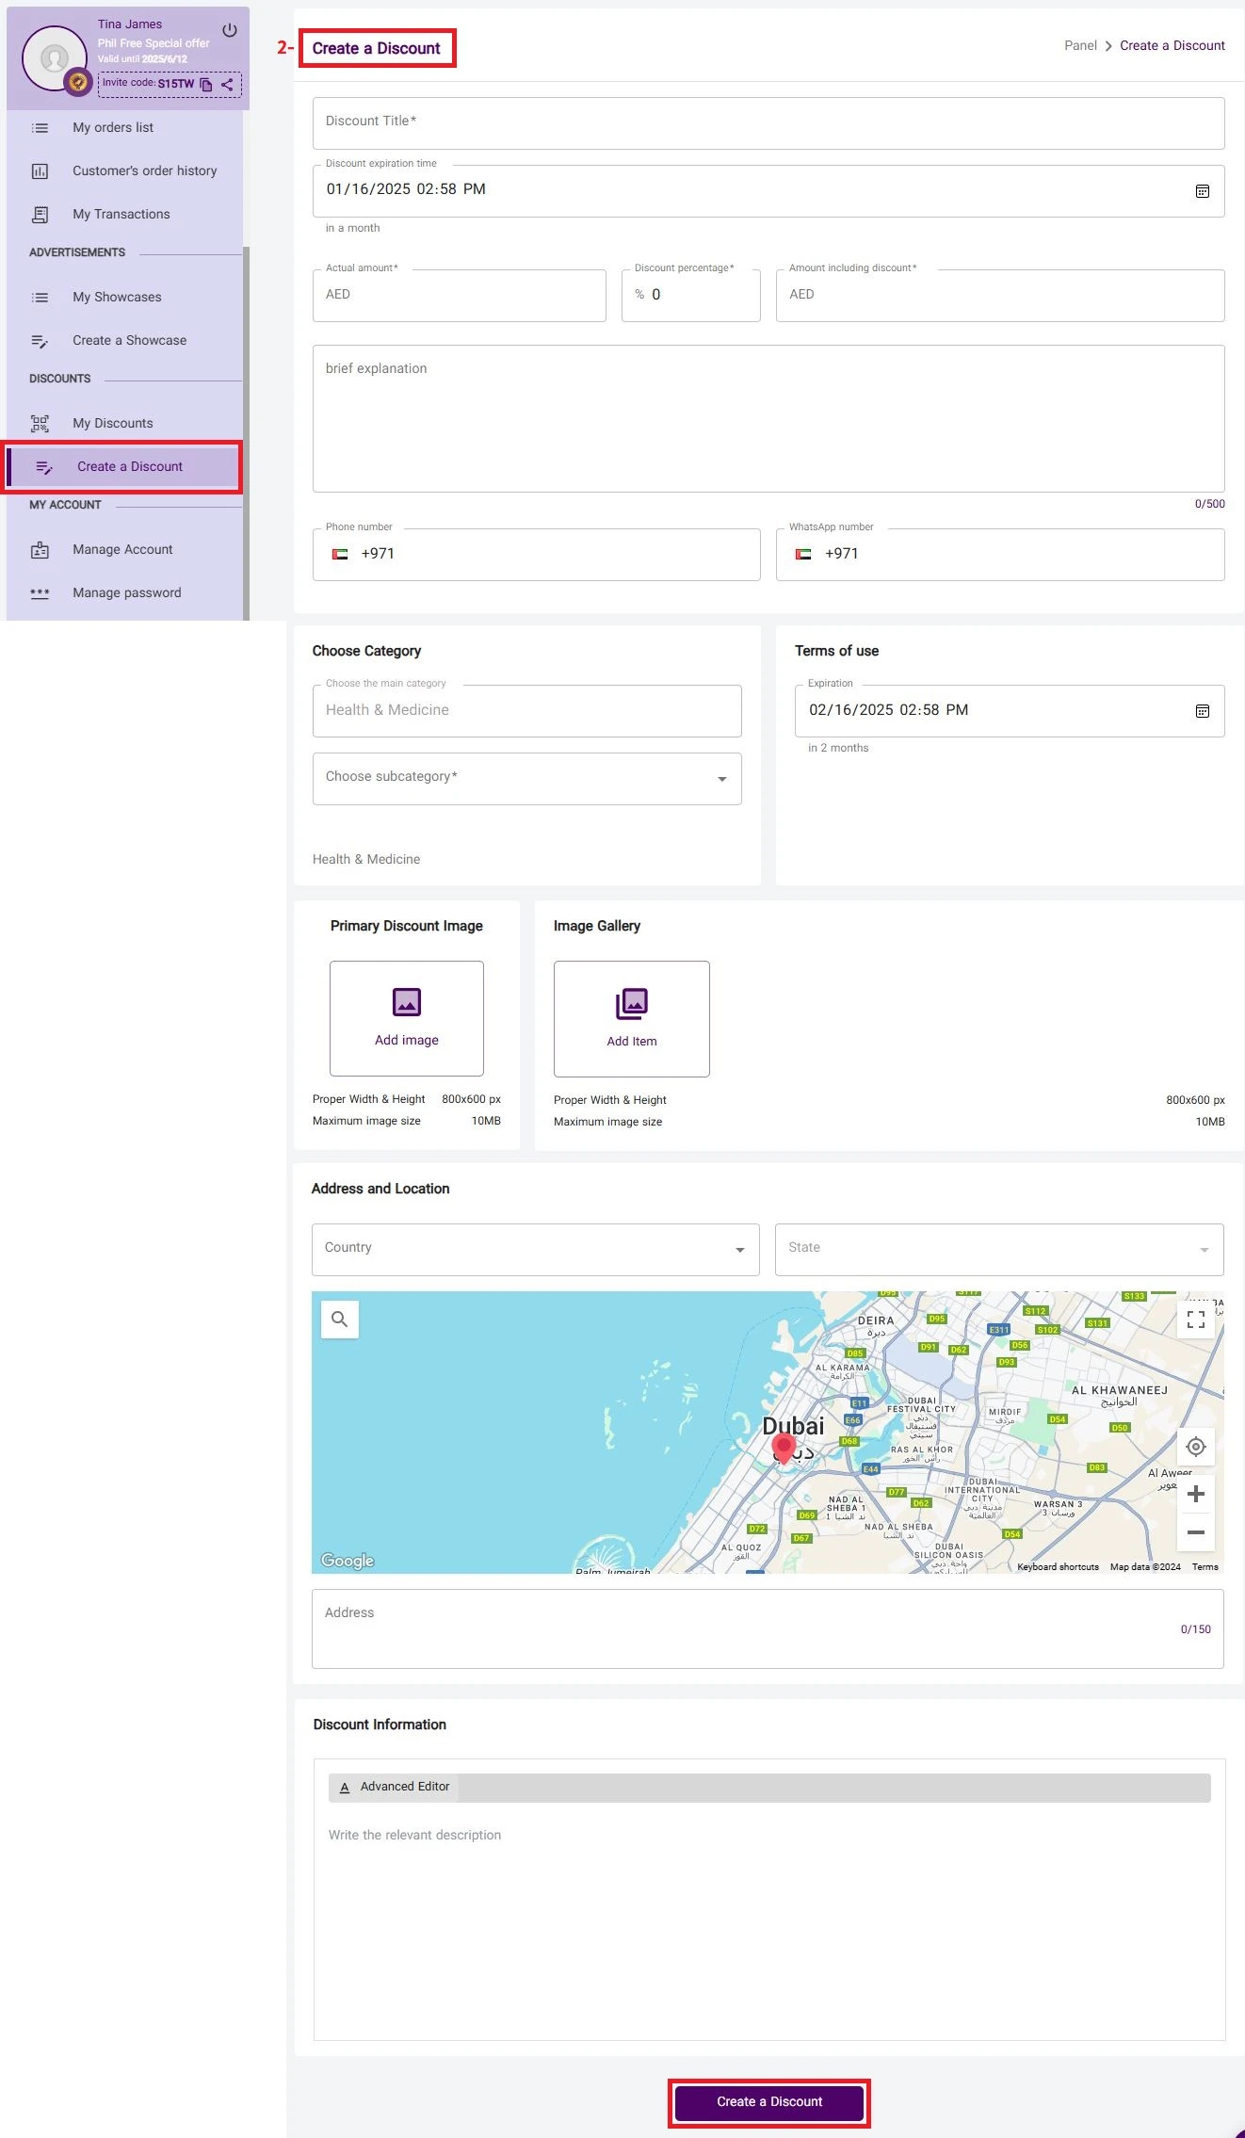Open Create a Showcase page

click(129, 341)
